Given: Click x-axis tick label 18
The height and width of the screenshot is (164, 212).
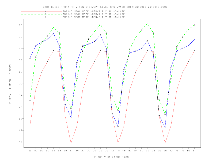Looking at the screenshot, I should 65,151.
